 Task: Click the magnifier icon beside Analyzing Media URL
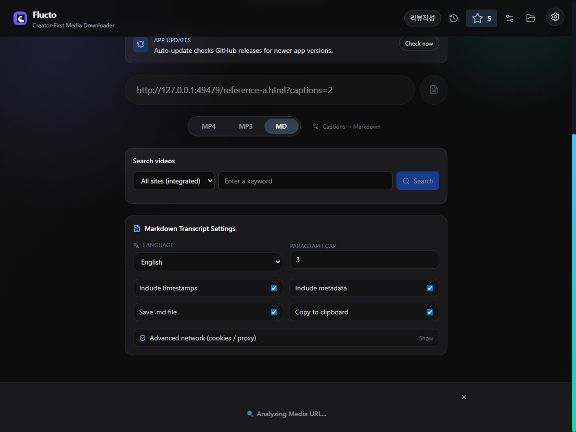pos(250,414)
